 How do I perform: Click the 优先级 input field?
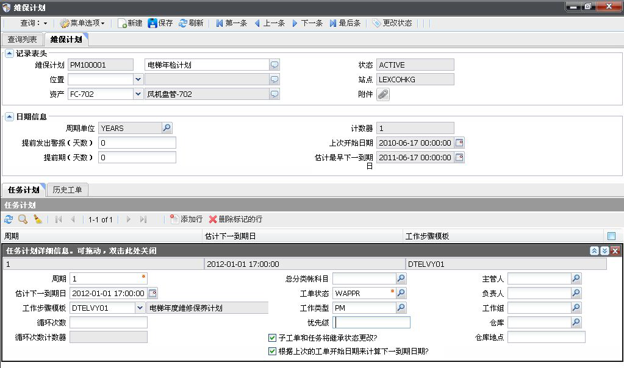point(371,322)
